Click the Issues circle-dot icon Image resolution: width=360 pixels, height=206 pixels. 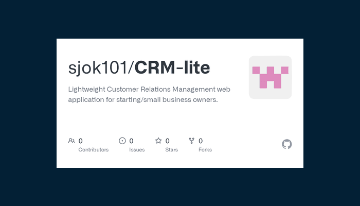click(x=122, y=141)
